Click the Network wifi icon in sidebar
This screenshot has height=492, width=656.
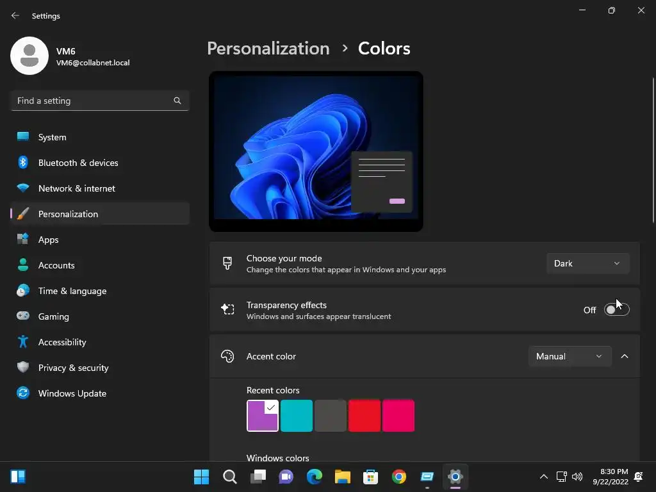pyautogui.click(x=23, y=188)
